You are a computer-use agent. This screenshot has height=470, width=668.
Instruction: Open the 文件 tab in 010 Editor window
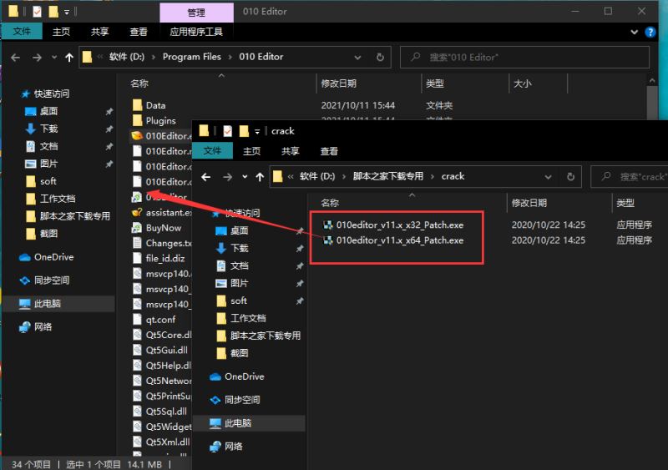point(22,32)
